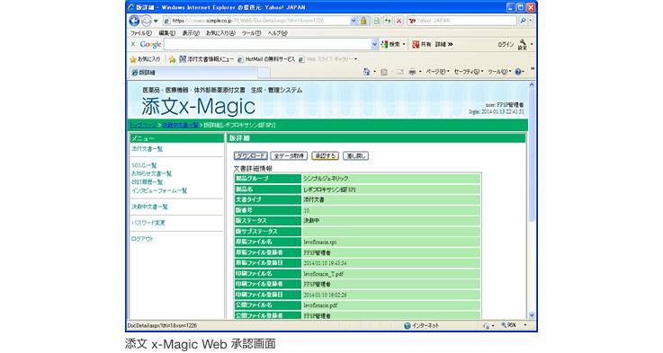663x353 pixels.
Task: Click the Yahoo! JAPAN search box
Action: 461,21
